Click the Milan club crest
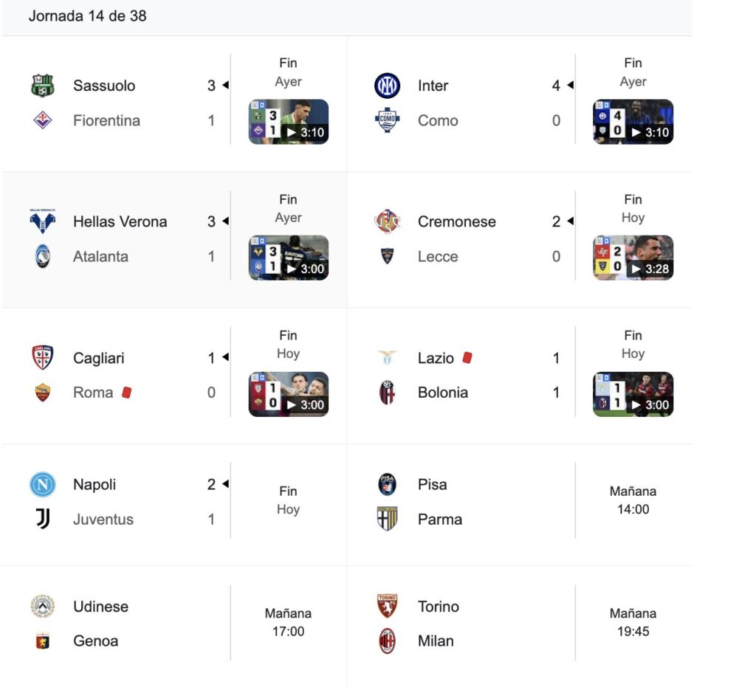 tap(387, 641)
